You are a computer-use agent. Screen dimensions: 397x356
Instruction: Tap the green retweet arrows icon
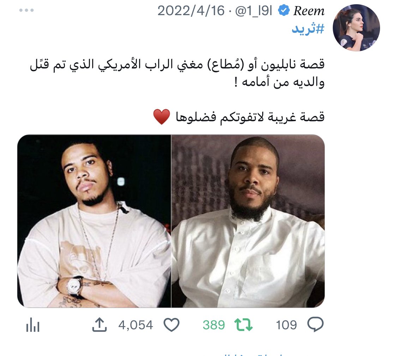pos(243,324)
